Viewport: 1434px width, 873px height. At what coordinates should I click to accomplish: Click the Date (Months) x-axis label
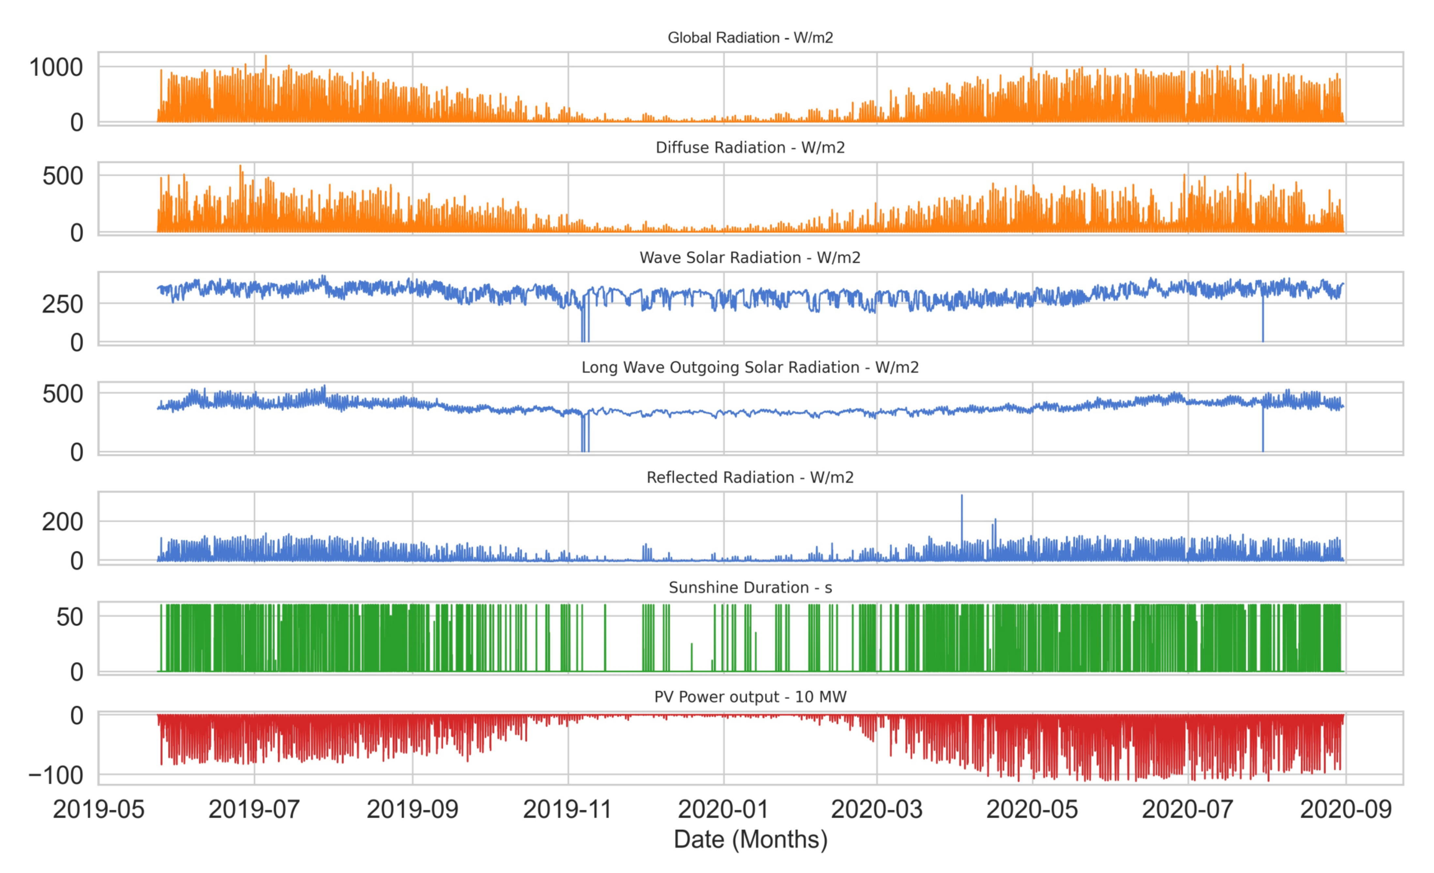point(750,840)
